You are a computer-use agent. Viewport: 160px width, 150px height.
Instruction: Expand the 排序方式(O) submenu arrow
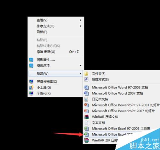[x=80, y=26]
